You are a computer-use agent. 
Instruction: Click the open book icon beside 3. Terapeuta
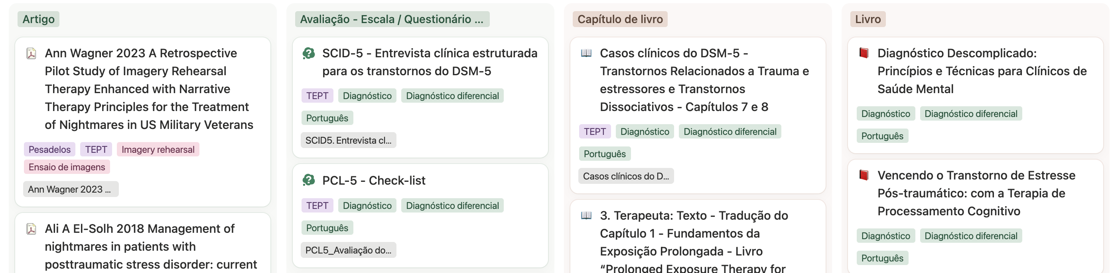[x=586, y=215]
